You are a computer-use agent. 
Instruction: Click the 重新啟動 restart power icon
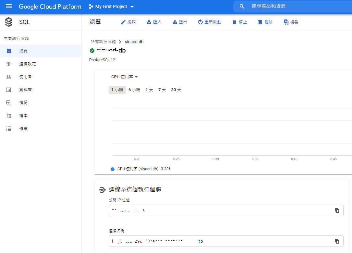click(x=200, y=22)
